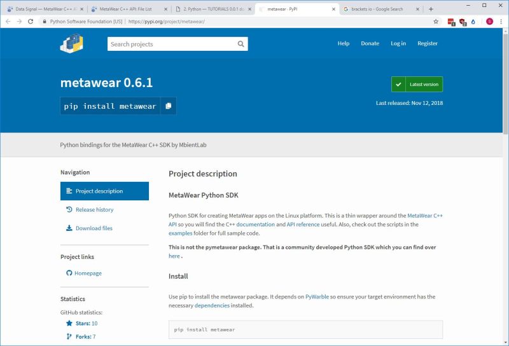Image resolution: width=509 pixels, height=346 pixels.
Task: Open the API reference link
Action: pyautogui.click(x=303, y=225)
